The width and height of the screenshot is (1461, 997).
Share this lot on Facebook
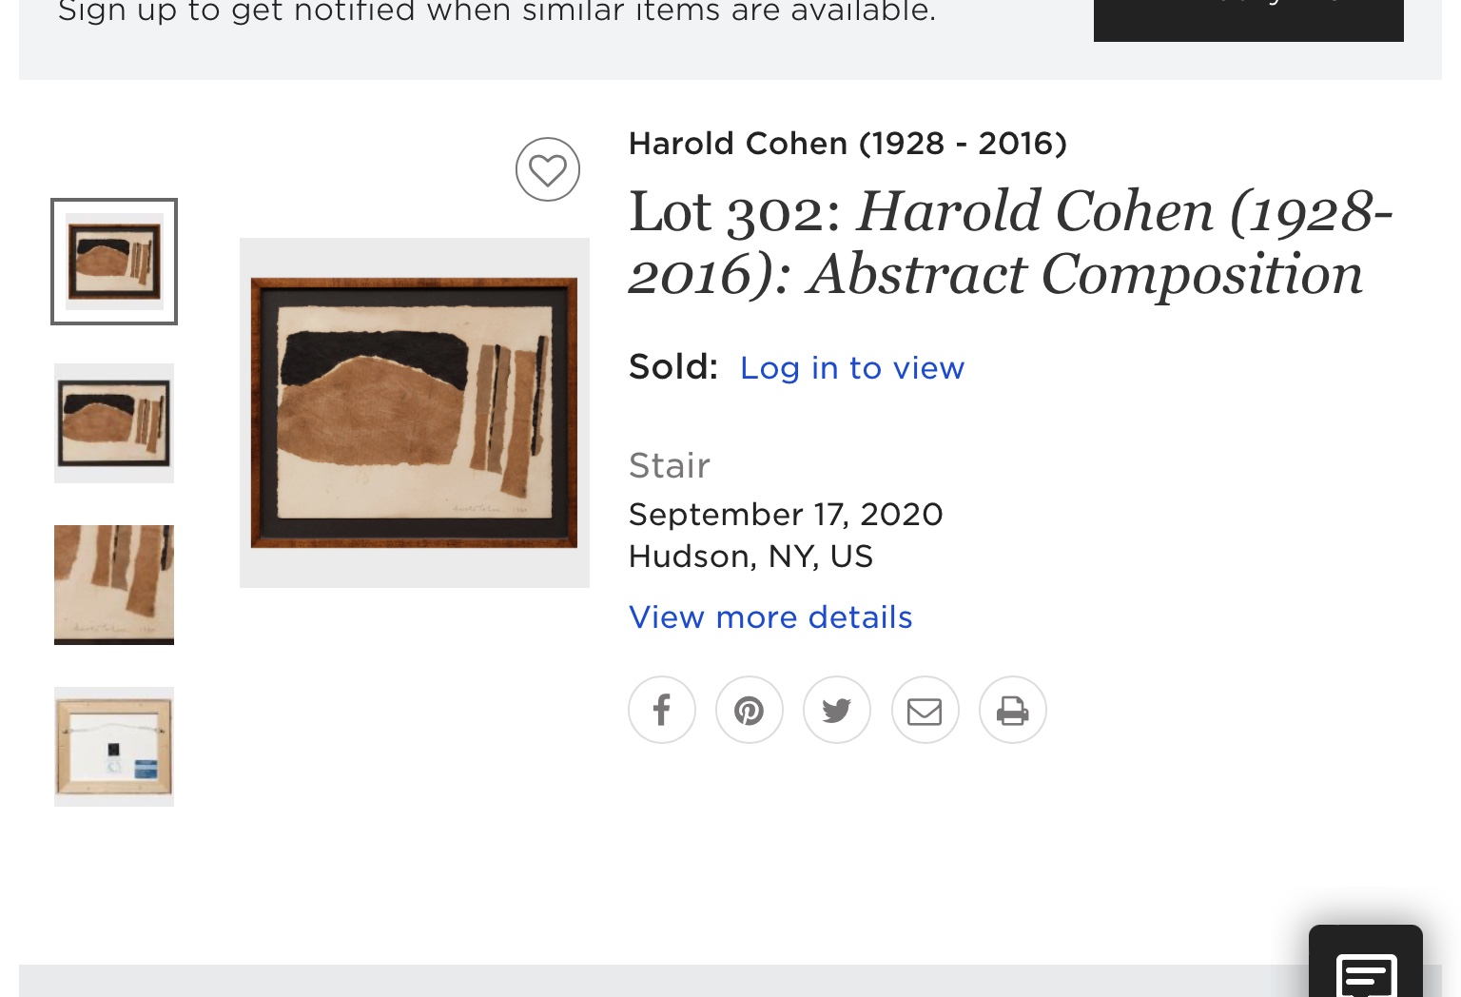pos(662,710)
